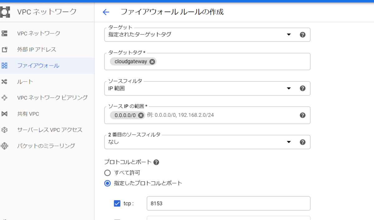Click the tcp port input field
This screenshot has width=374, height=220.
228,204
